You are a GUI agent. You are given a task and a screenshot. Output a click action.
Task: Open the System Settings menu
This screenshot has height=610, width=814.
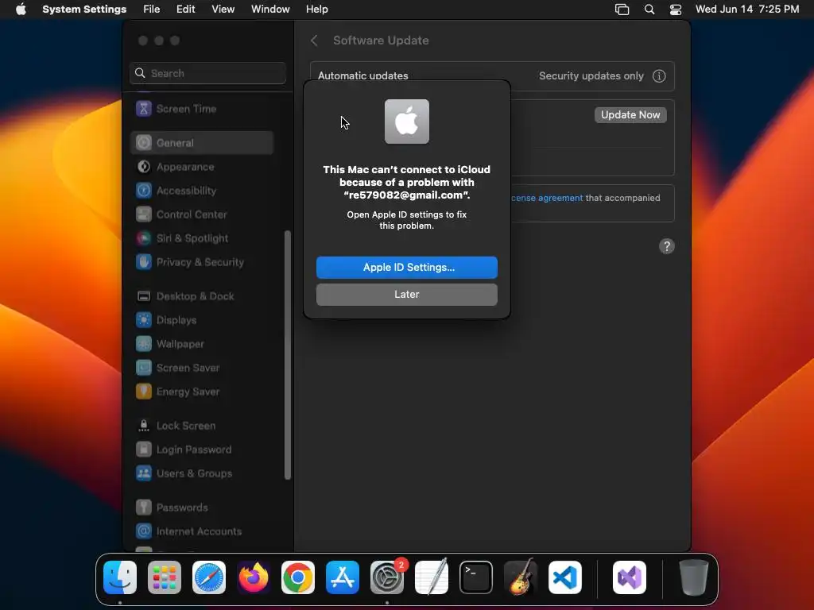coord(84,10)
